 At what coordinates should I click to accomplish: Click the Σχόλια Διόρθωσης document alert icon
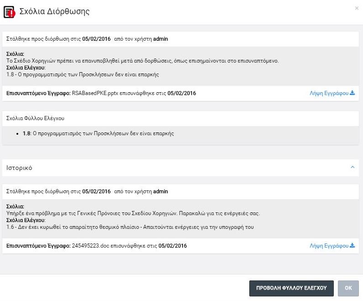tap(10, 12)
